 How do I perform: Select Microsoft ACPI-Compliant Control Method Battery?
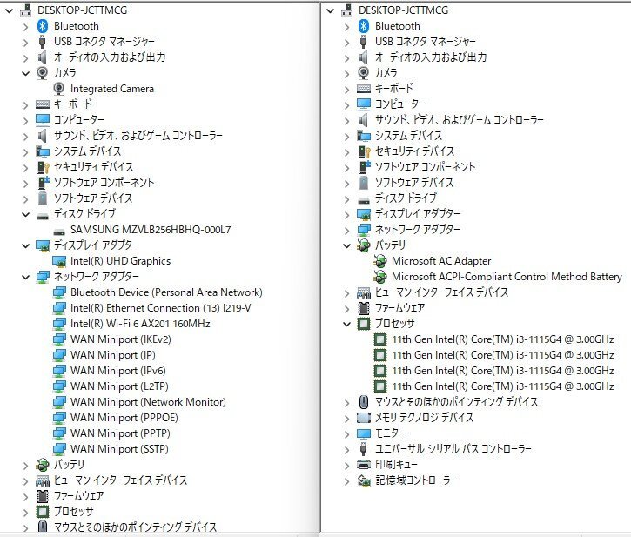point(507,277)
